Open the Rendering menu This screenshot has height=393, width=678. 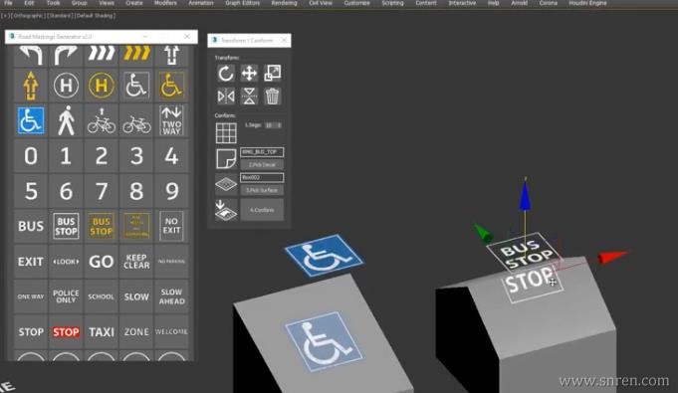pyautogui.click(x=284, y=3)
